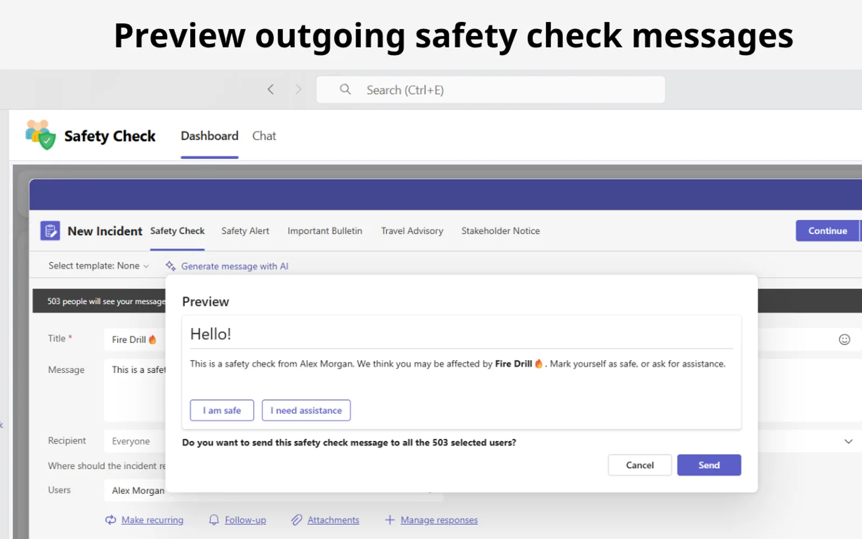This screenshot has width=862, height=539.
Task: Select the Safety Alert tab
Action: click(x=245, y=231)
